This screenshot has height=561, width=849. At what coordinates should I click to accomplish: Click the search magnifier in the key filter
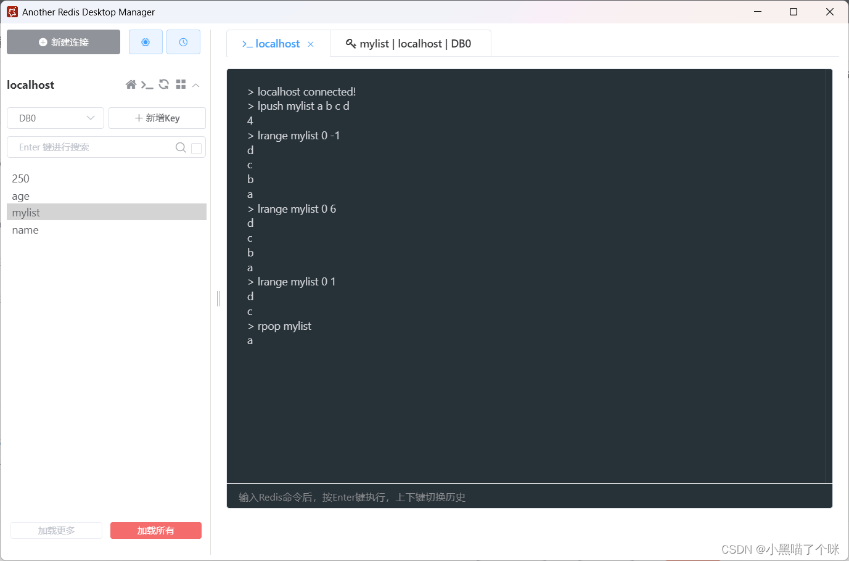pos(180,147)
